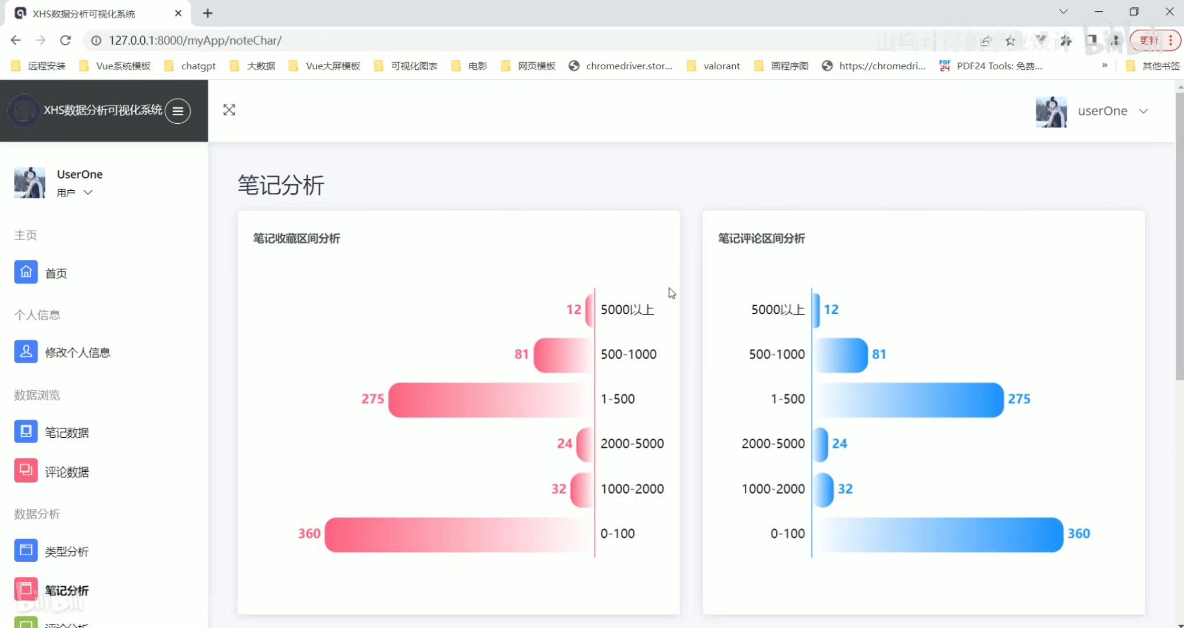
Task: Show more bookmarks with the double-chevron
Action: [1104, 66]
